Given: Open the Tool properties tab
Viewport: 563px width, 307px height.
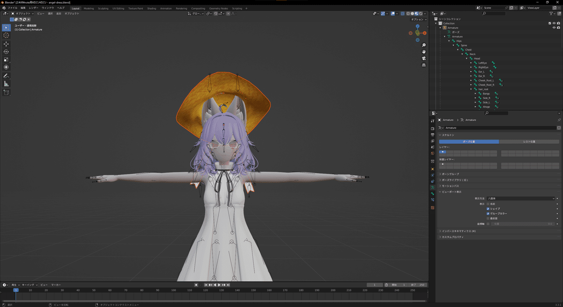Looking at the screenshot, I should [x=433, y=121].
